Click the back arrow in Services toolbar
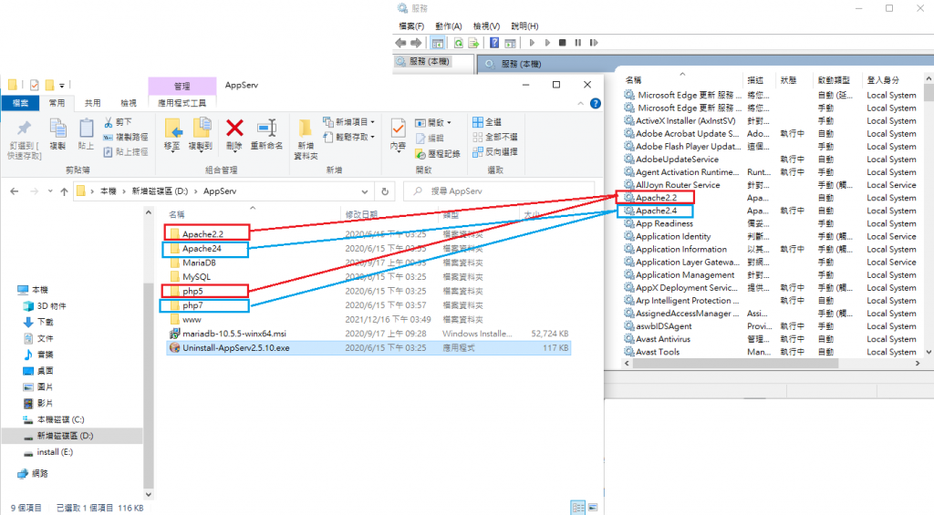Screen dimensions: 934x515 pos(401,43)
